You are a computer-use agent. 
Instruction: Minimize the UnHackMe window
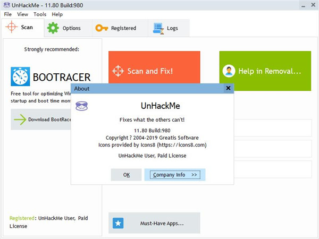304,5
